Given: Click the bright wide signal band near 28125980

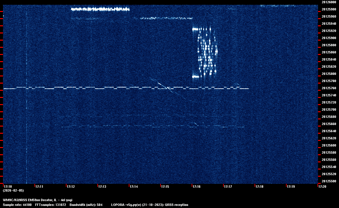Looking at the screenshot, I should click(100, 9).
